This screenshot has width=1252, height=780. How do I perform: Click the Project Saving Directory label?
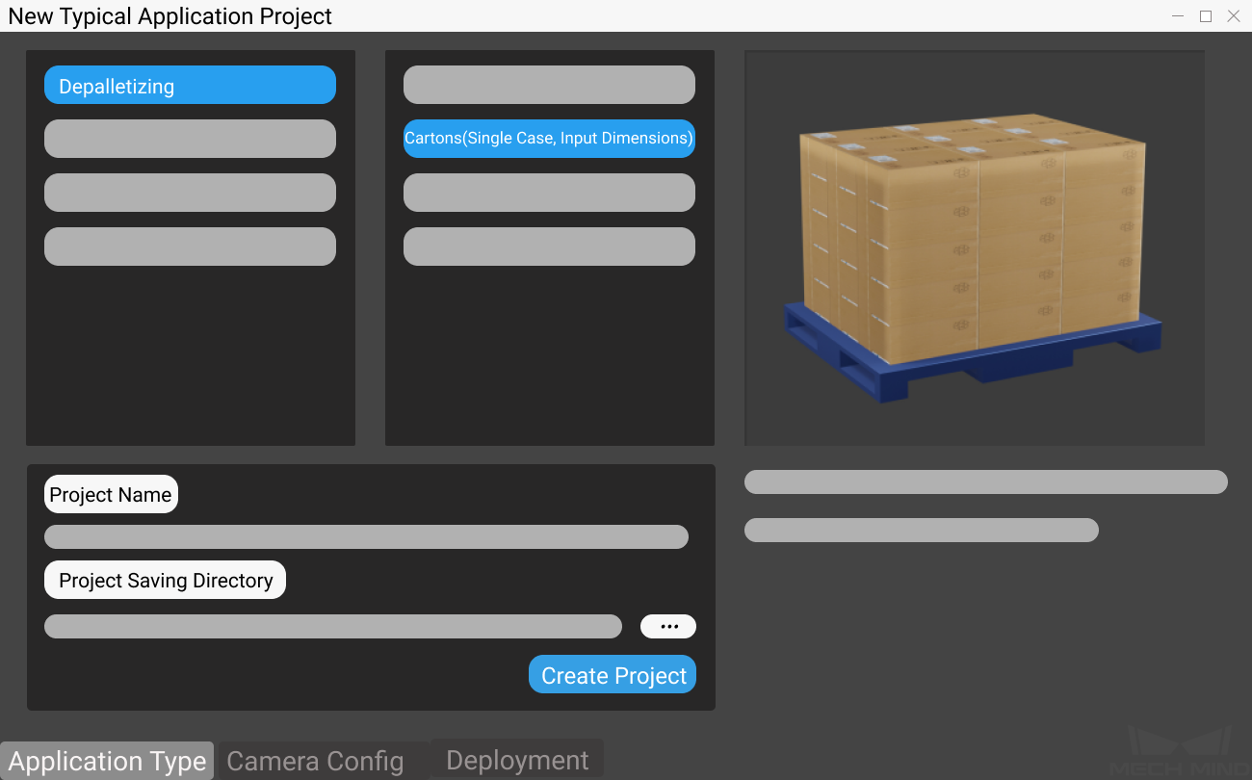164,580
